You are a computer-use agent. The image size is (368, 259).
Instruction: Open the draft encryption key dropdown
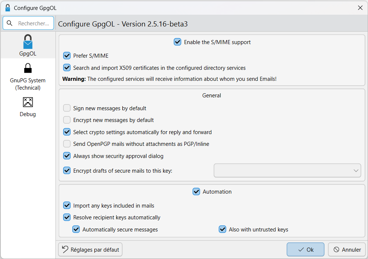[x=287, y=170]
